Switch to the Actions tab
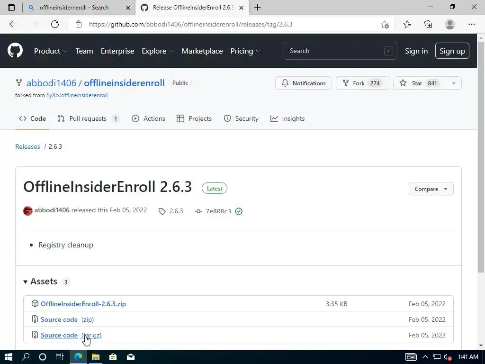485x364 pixels. tap(148, 118)
